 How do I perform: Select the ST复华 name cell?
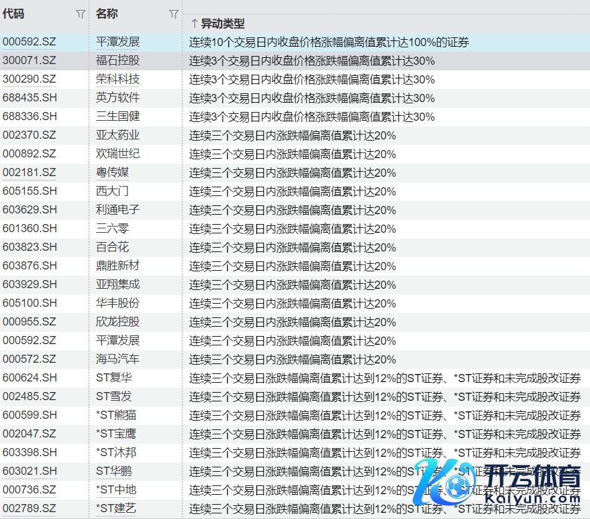pos(114,378)
